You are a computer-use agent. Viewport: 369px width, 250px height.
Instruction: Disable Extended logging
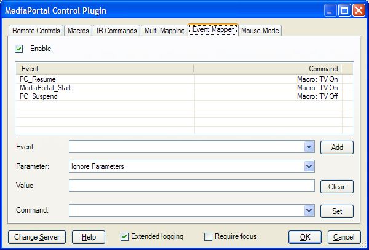[x=125, y=236]
